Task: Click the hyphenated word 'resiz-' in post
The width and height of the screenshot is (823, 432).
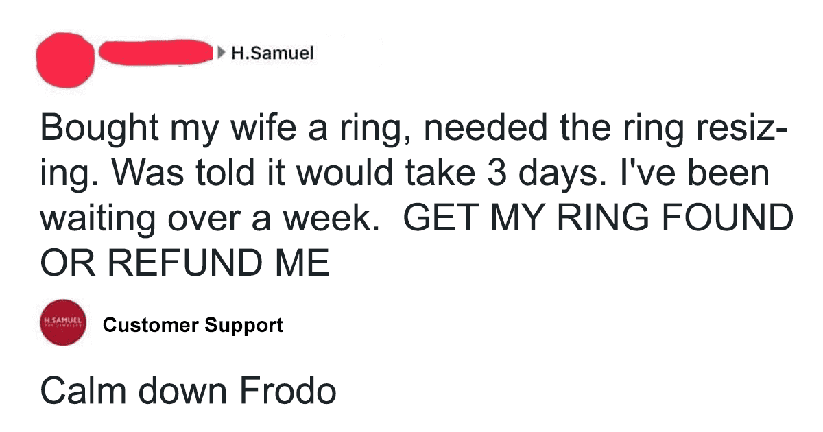Action: coord(743,129)
